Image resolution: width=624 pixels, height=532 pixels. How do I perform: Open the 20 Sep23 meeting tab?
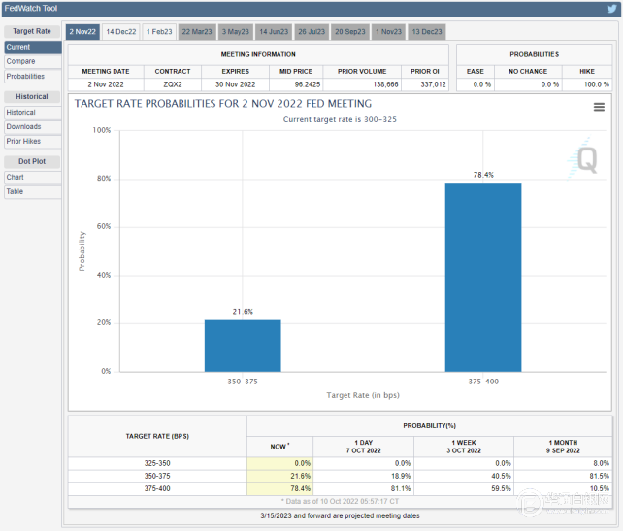pyautogui.click(x=350, y=32)
